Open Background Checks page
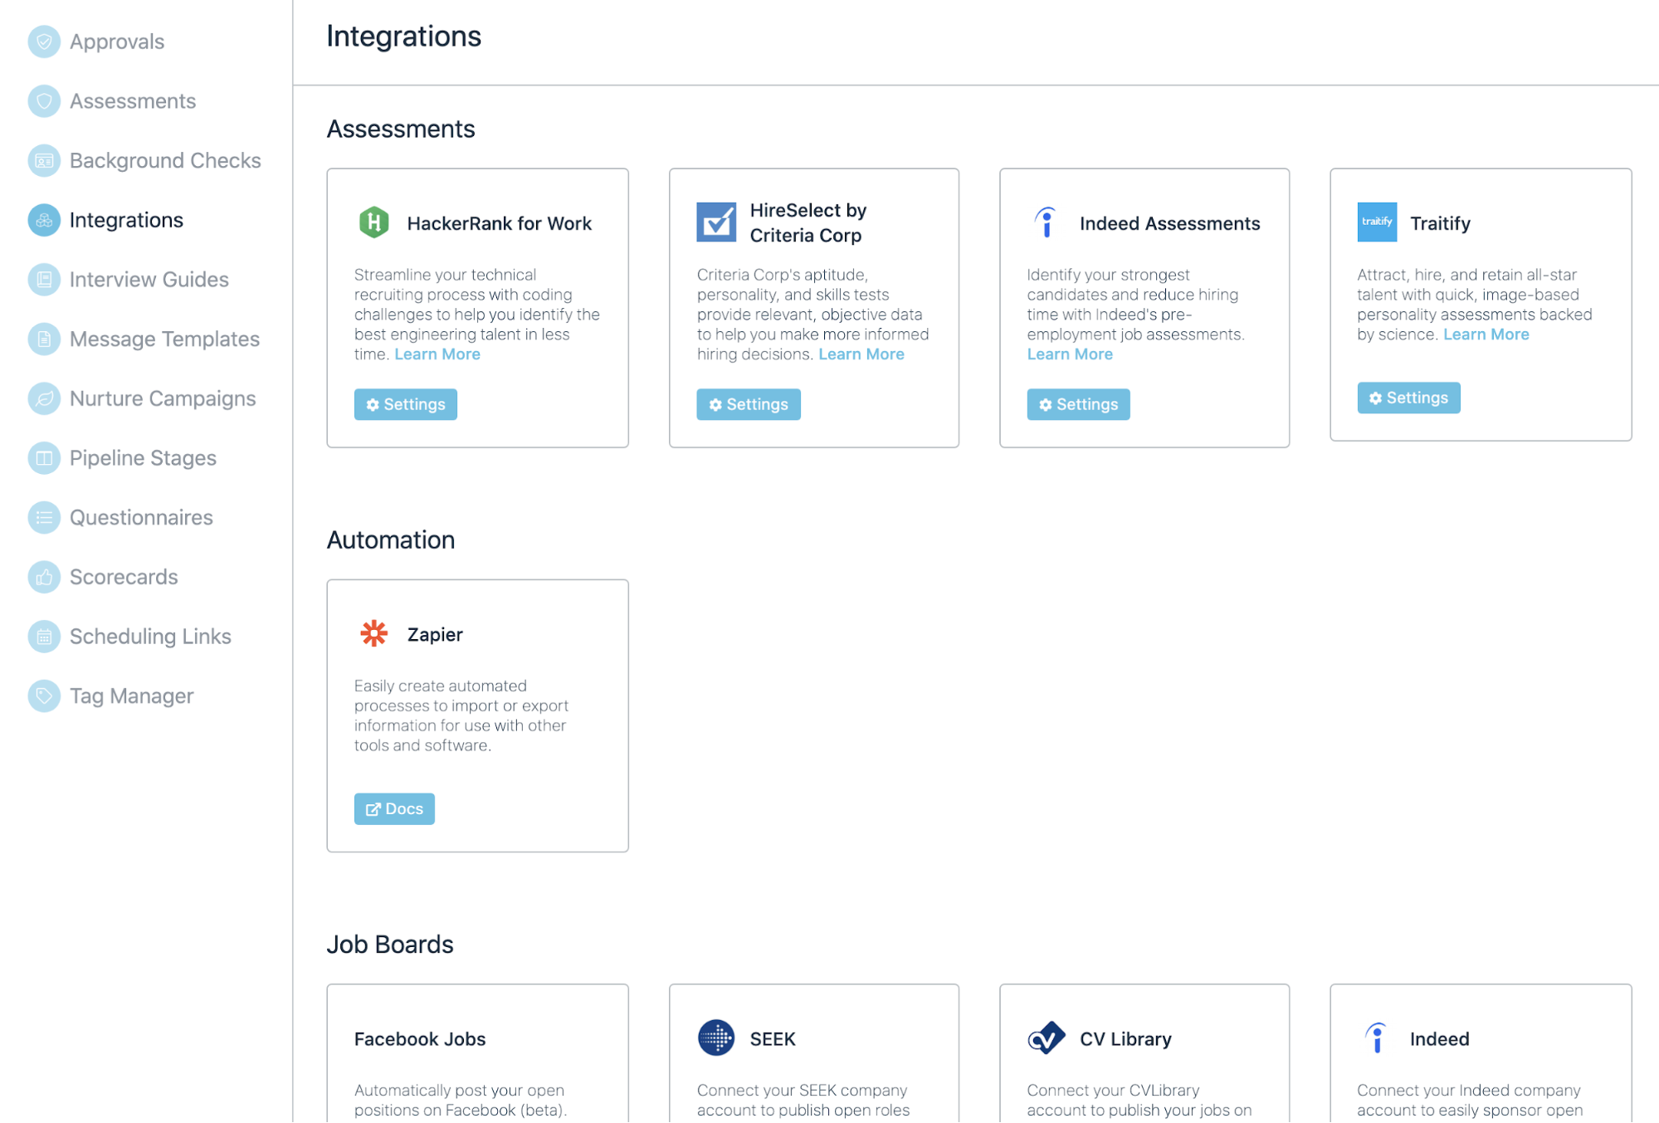1659x1123 pixels. [165, 160]
